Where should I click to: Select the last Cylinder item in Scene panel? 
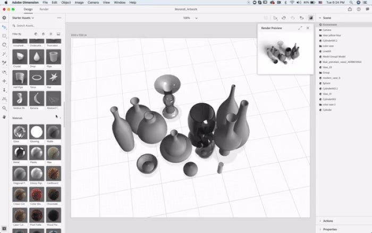[344, 110]
